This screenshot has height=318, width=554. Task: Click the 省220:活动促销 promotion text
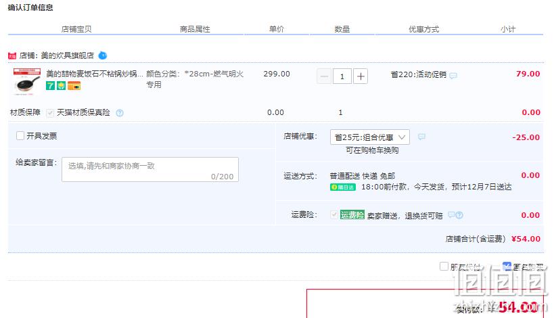pyautogui.click(x=419, y=74)
